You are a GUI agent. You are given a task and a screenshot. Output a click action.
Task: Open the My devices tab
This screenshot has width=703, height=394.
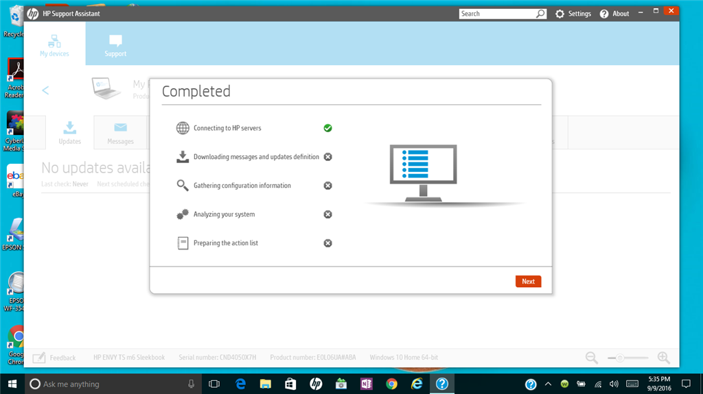click(x=54, y=46)
